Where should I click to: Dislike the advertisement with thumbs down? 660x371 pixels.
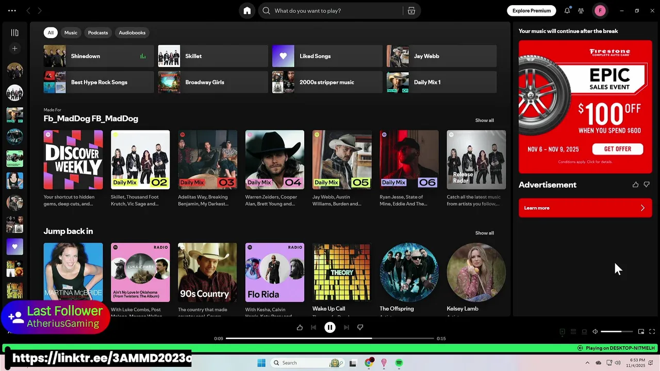pyautogui.click(x=647, y=184)
